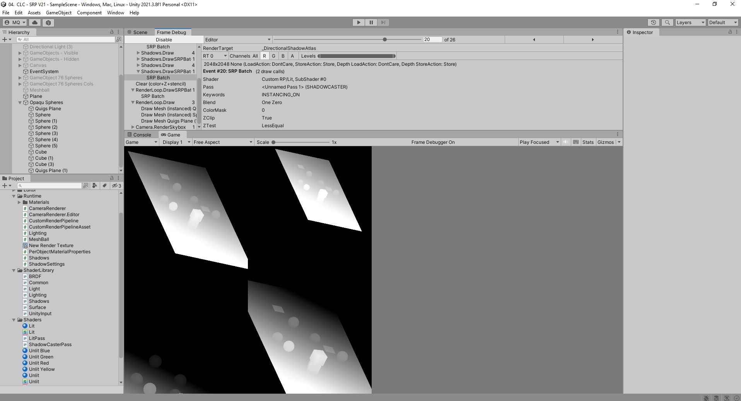Click the keyboard icon in Game view toolbar
The width and height of the screenshot is (741, 401).
tap(575, 142)
